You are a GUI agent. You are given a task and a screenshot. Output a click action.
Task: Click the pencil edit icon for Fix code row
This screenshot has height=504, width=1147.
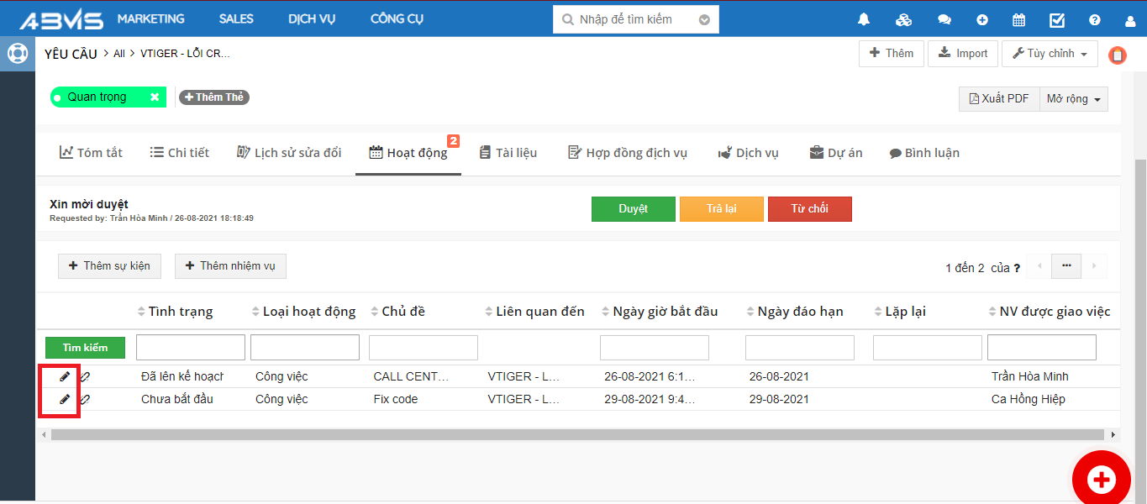click(65, 399)
